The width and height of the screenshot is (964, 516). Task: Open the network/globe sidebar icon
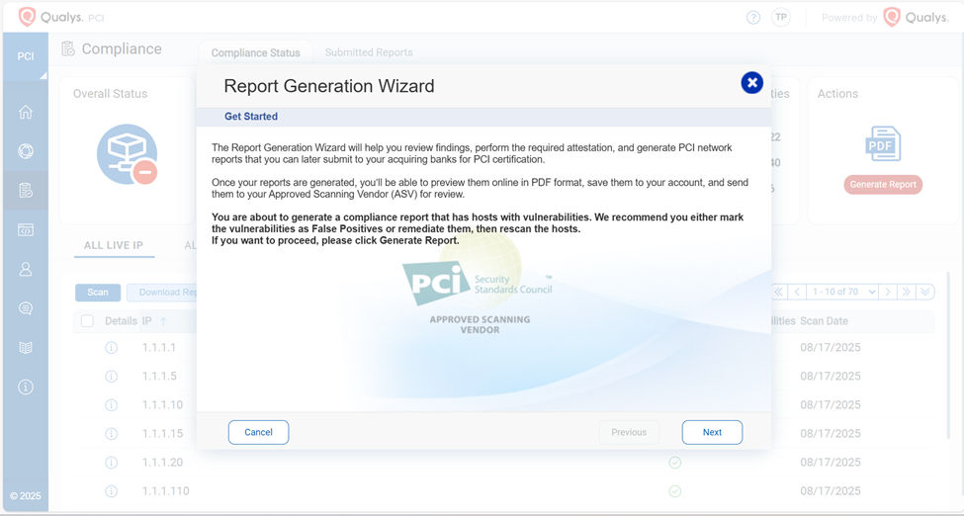25,151
